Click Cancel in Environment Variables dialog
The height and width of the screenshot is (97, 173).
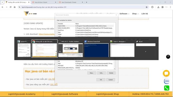[x=111, y=80]
